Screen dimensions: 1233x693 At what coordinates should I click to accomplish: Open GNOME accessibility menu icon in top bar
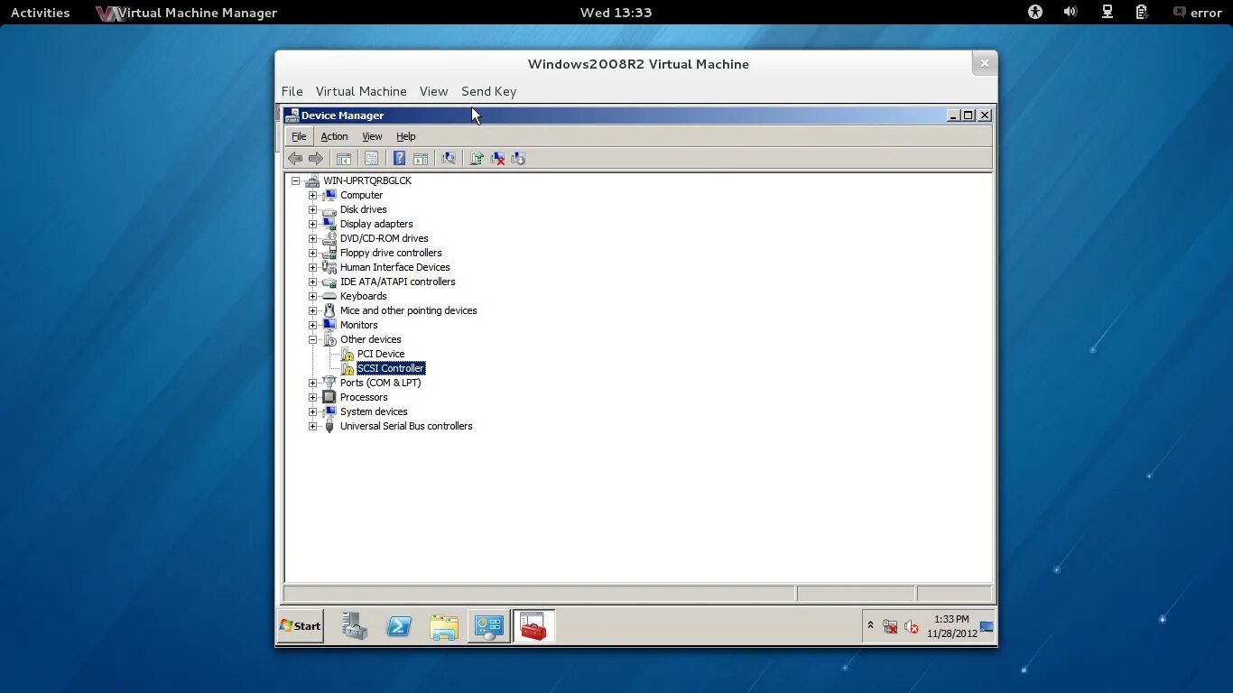click(1035, 12)
